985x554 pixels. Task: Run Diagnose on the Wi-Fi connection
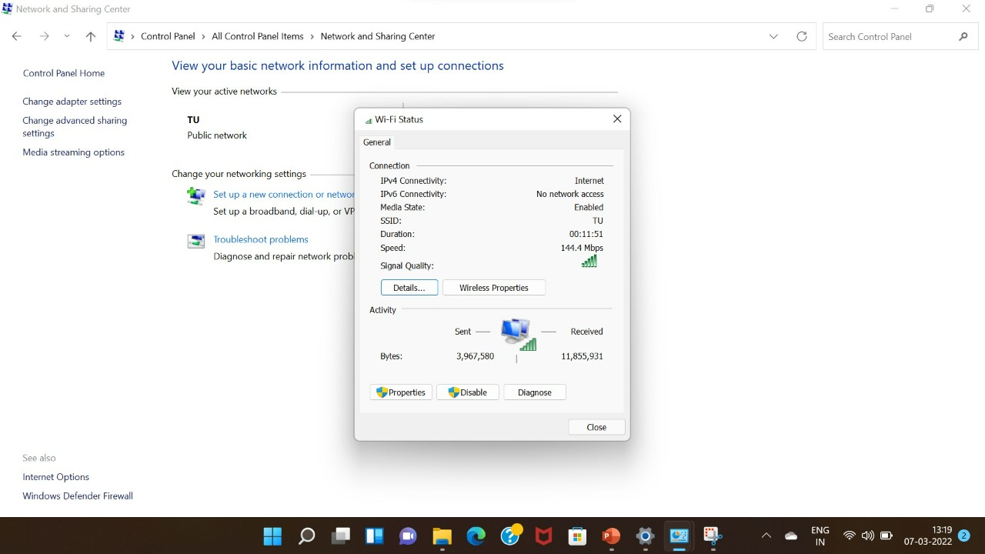coord(534,392)
